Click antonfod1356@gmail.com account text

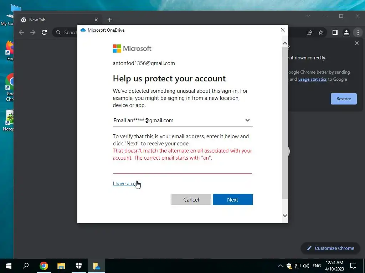(144, 63)
